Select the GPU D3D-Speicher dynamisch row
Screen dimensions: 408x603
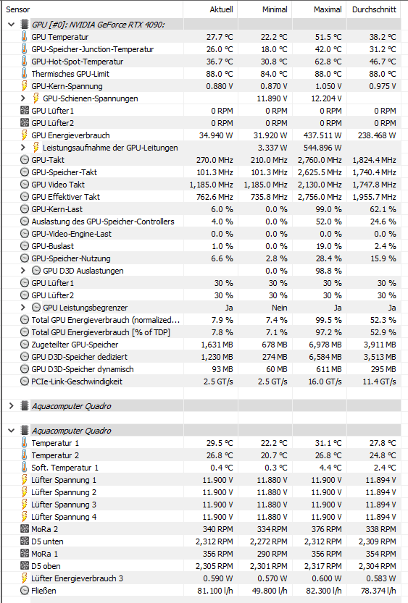201,369
